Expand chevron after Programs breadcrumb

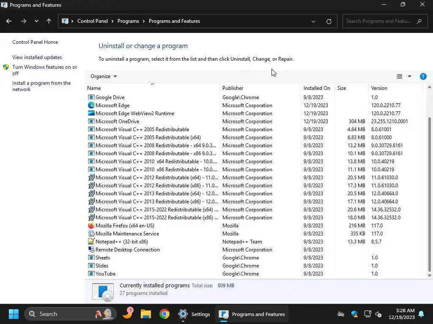144,21
